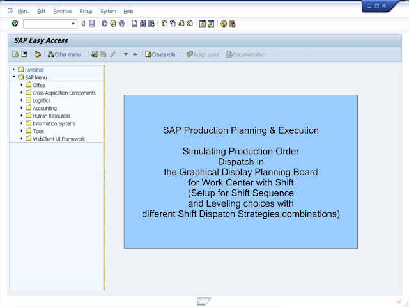Expand the Human Resources folder node
Image resolution: width=409 pixels, height=307 pixels.
[x=21, y=115]
